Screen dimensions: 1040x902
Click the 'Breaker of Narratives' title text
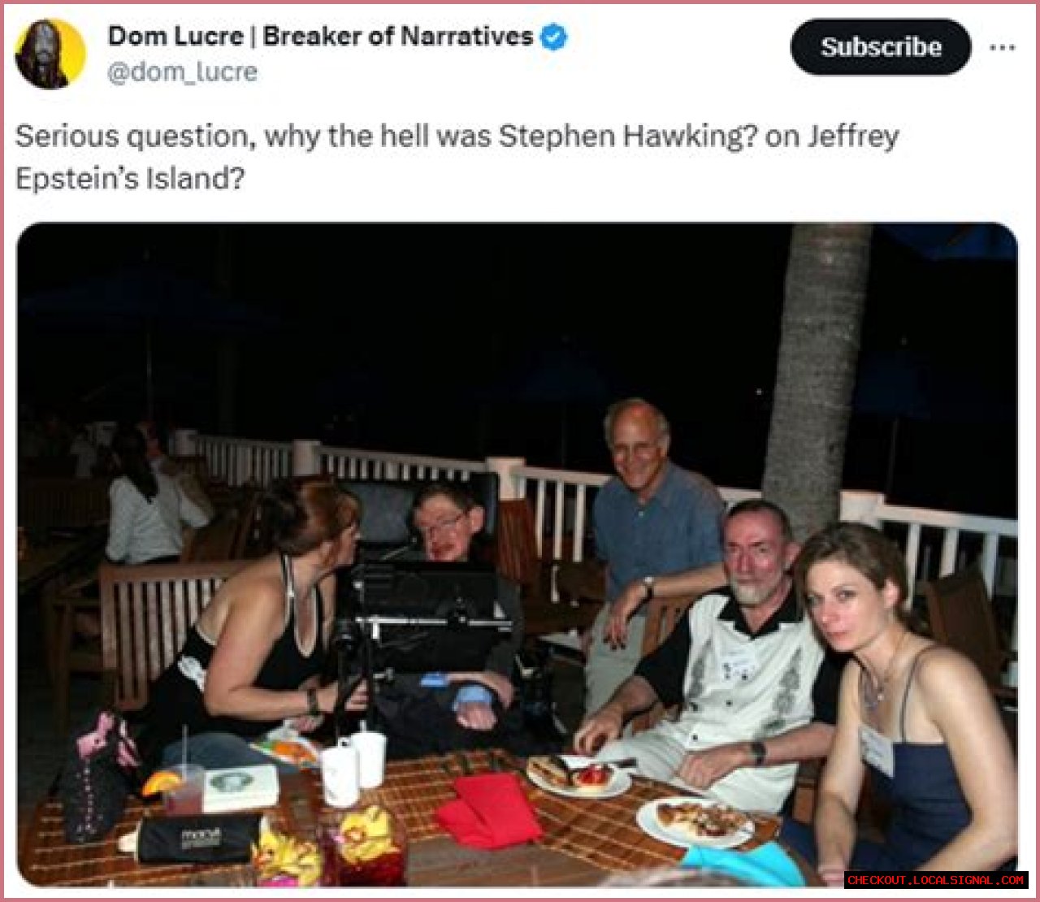point(397,37)
